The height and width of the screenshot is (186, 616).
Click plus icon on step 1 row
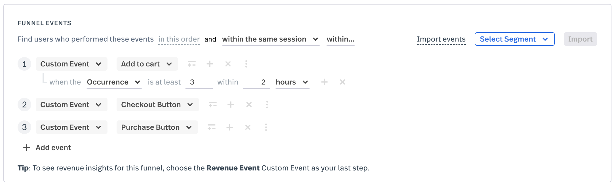pyautogui.click(x=210, y=64)
